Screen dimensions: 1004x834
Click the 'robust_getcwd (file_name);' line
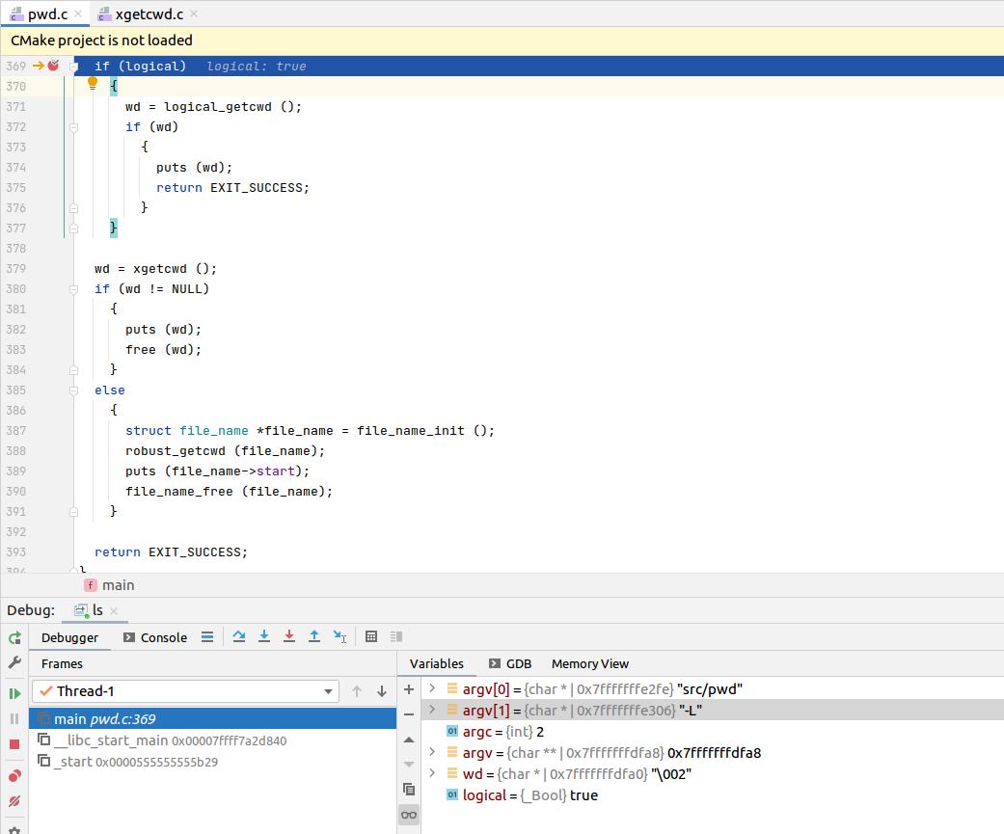click(x=225, y=451)
